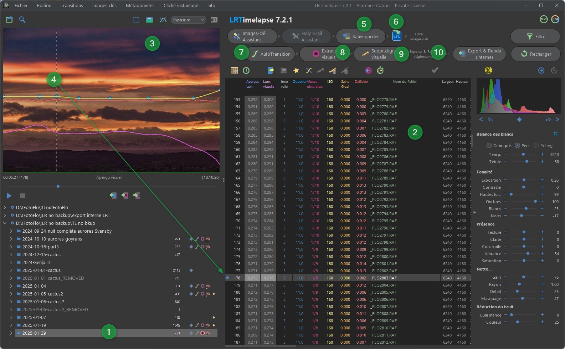The image size is (565, 349).
Task: Click the Exposition slider handle
Action: (x=524, y=180)
